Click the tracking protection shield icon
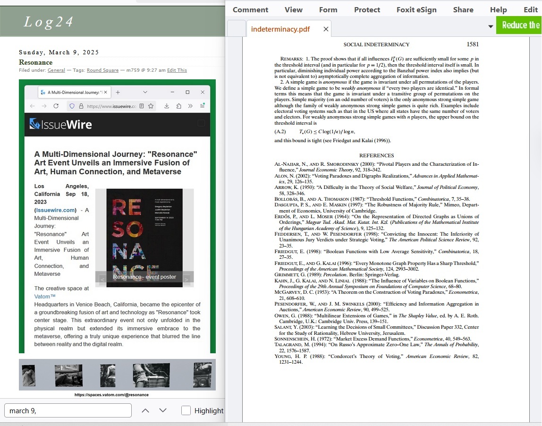Screen dimensions: 542x426 [72, 106]
